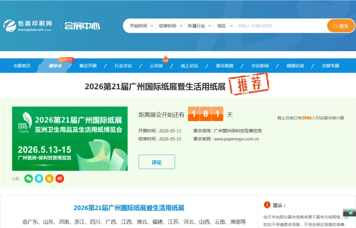Click the hot flame badge on 云访谈

pyautogui.click(x=165, y=59)
